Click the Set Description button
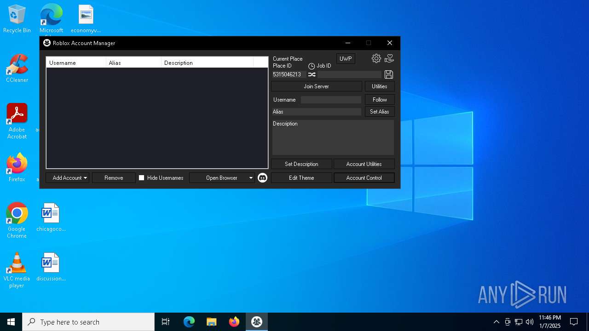Image resolution: width=589 pixels, height=331 pixels. pyautogui.click(x=301, y=164)
